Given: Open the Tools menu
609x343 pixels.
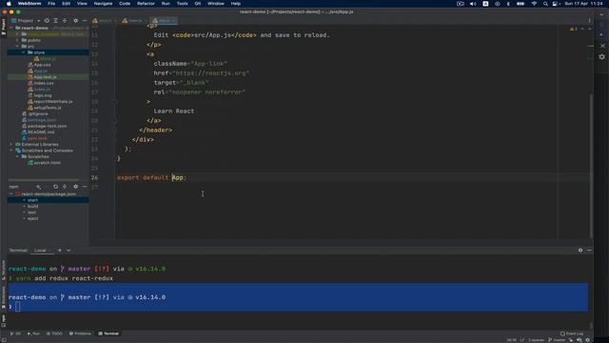Looking at the screenshot, I should 182,4.
